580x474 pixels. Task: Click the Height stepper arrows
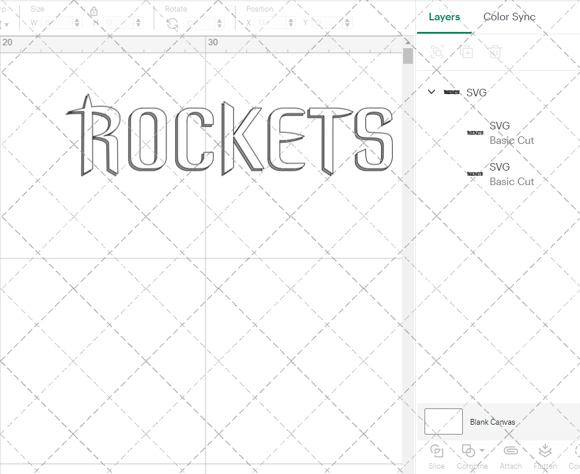(x=139, y=23)
